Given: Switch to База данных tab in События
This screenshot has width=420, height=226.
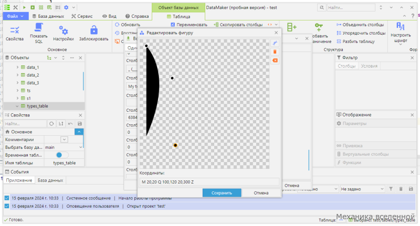Looking at the screenshot, I should [50, 180].
